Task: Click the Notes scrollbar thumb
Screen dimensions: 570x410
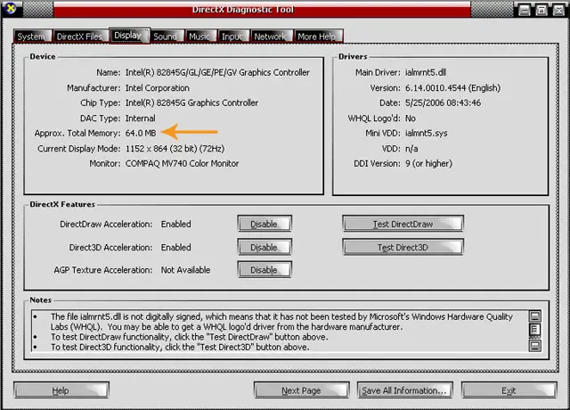Action: [x=534, y=330]
